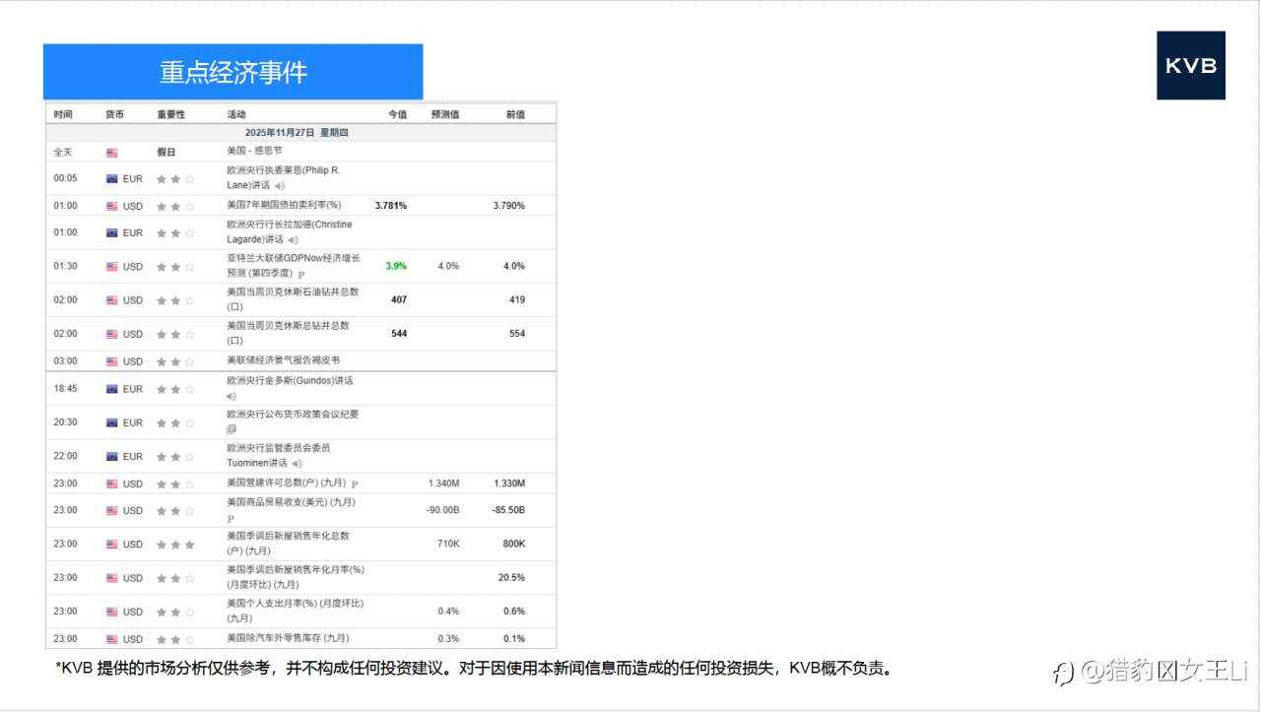Image resolution: width=1261 pixels, height=712 pixels.
Task: Click the star rating in the 00:05 row
Action: pos(175,178)
